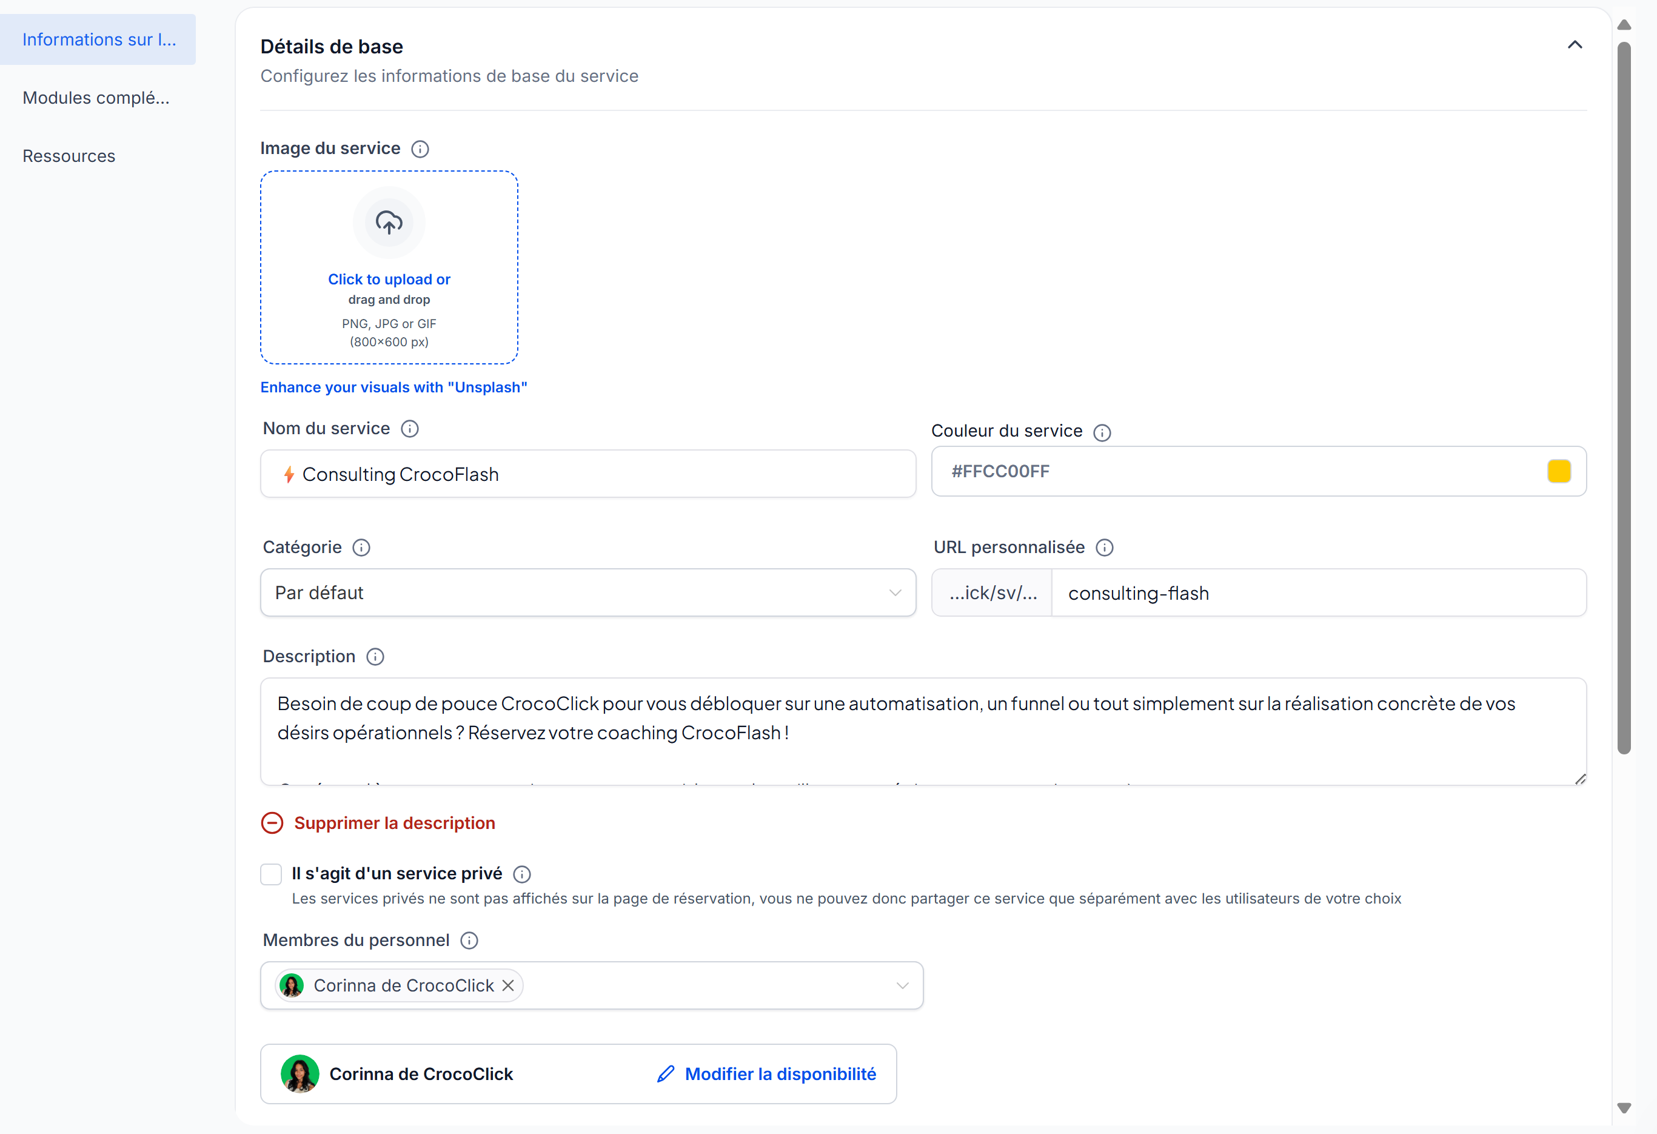Screen dimensions: 1657x1134
Task: Open the Membres du personnel info tooltip
Action: 469,941
